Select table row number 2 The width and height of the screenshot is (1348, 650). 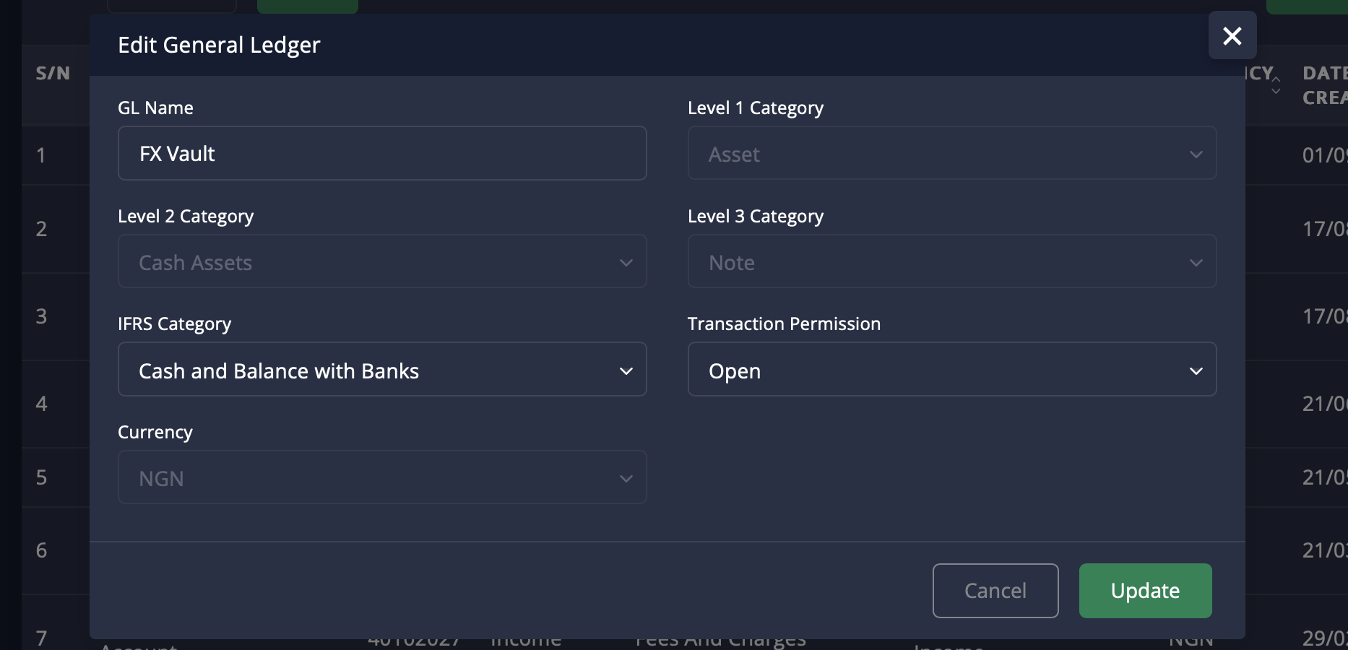click(x=41, y=229)
